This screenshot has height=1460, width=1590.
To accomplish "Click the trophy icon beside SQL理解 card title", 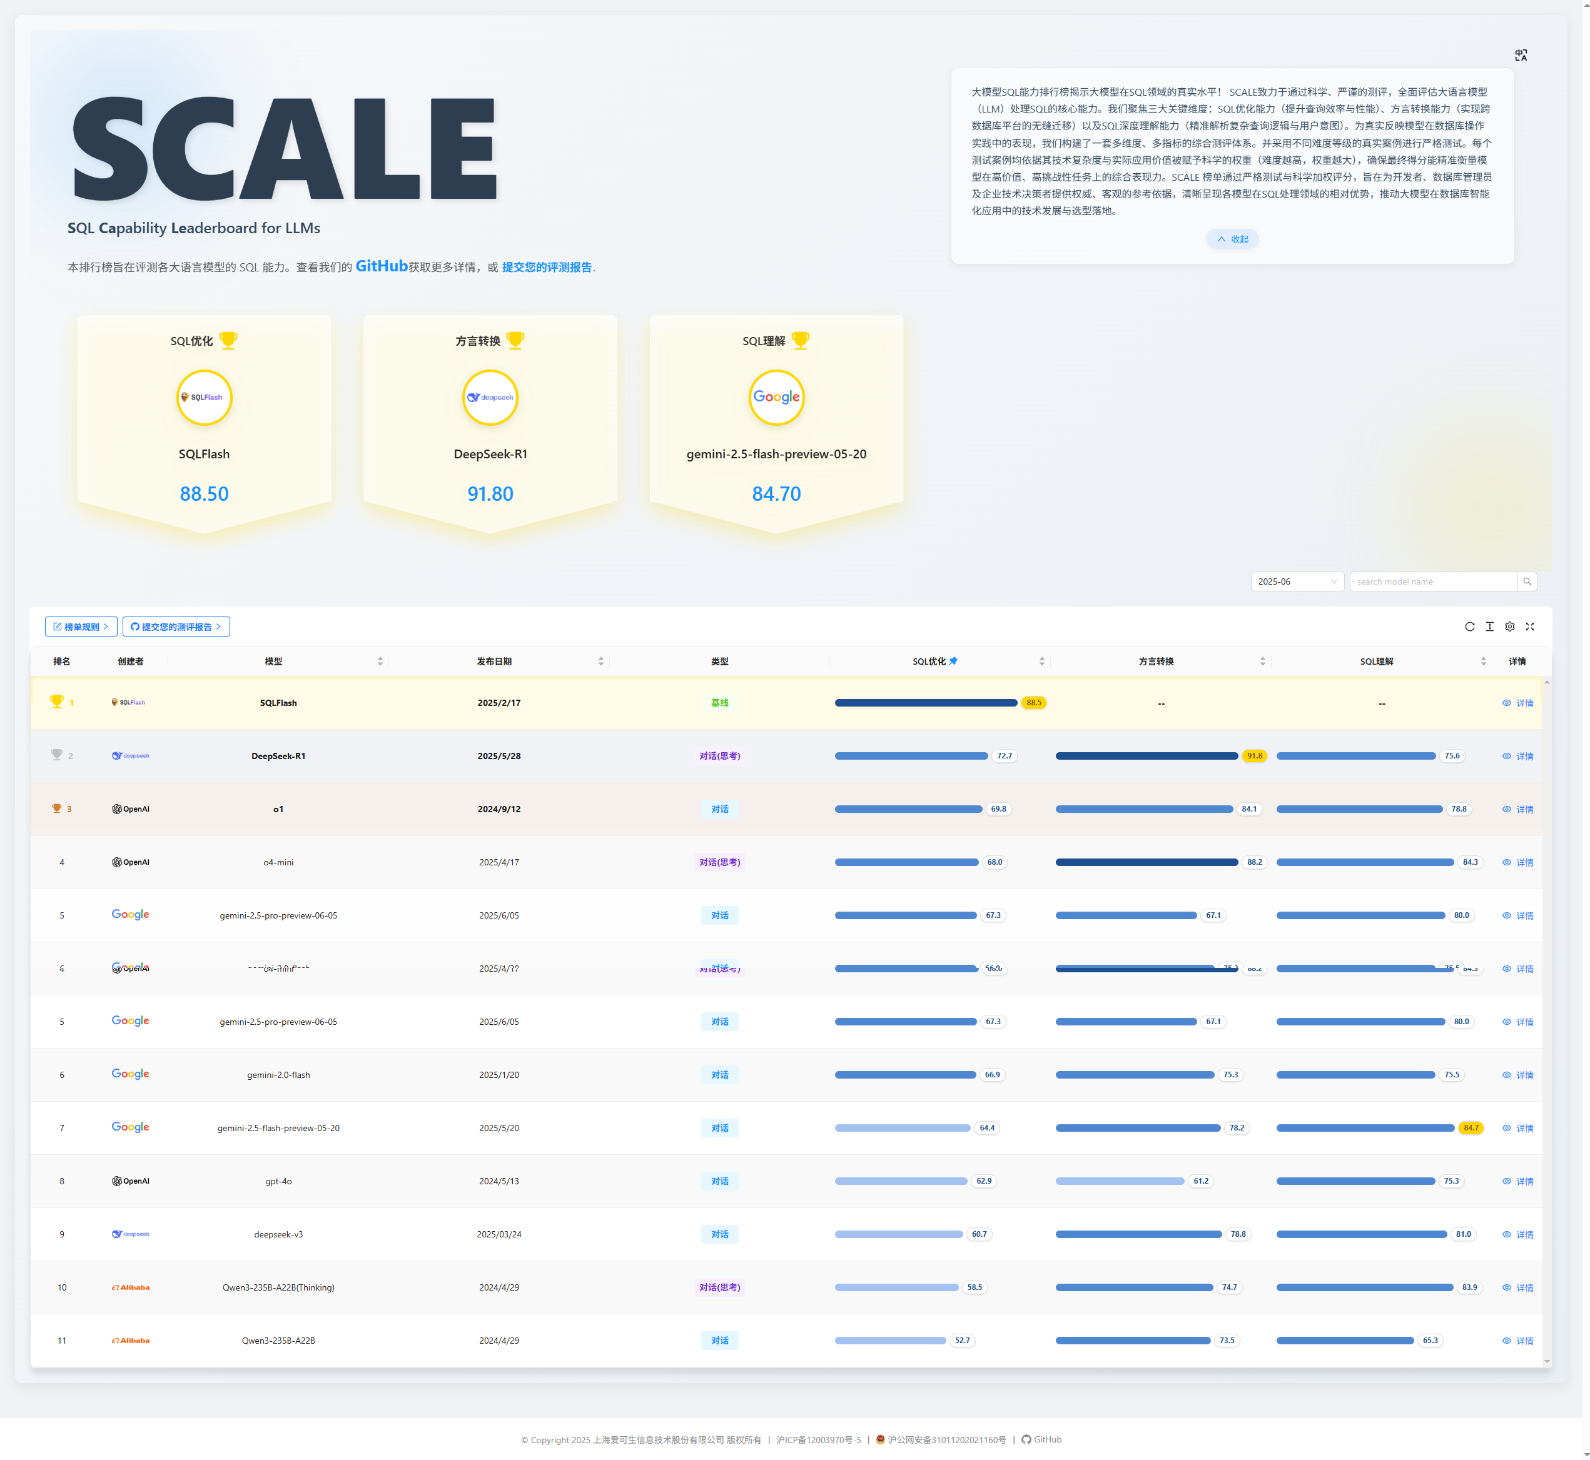I will click(x=801, y=341).
